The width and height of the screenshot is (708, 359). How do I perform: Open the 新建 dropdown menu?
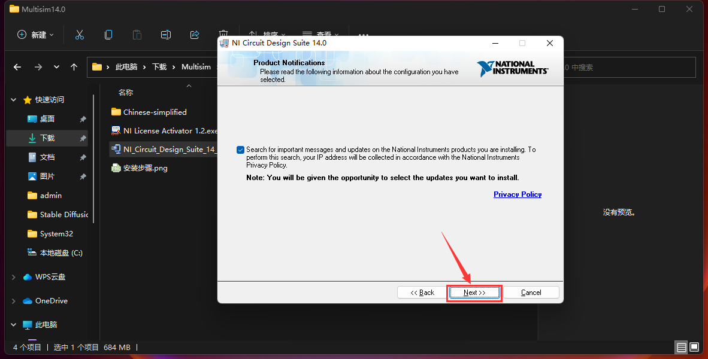coord(35,35)
